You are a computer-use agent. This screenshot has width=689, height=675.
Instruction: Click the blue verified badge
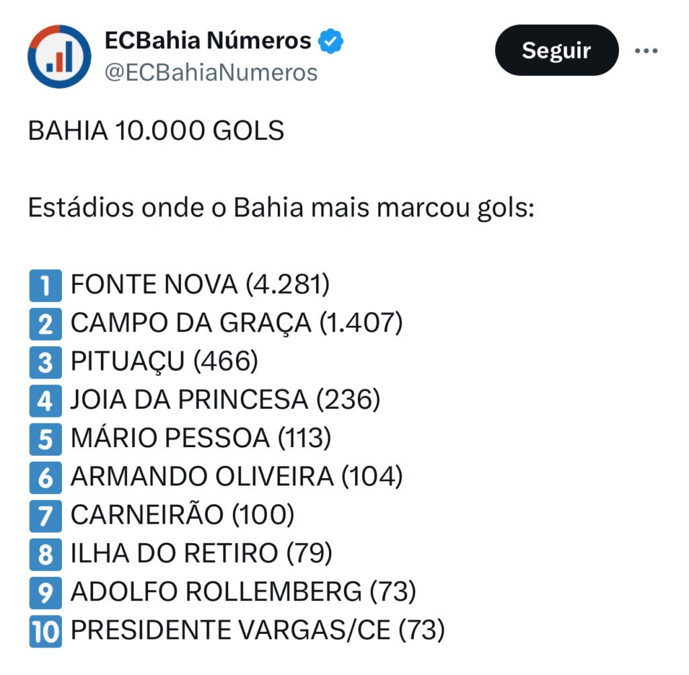[330, 41]
